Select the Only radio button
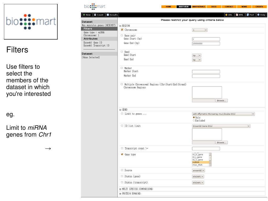268x201 pixels. 194,117
